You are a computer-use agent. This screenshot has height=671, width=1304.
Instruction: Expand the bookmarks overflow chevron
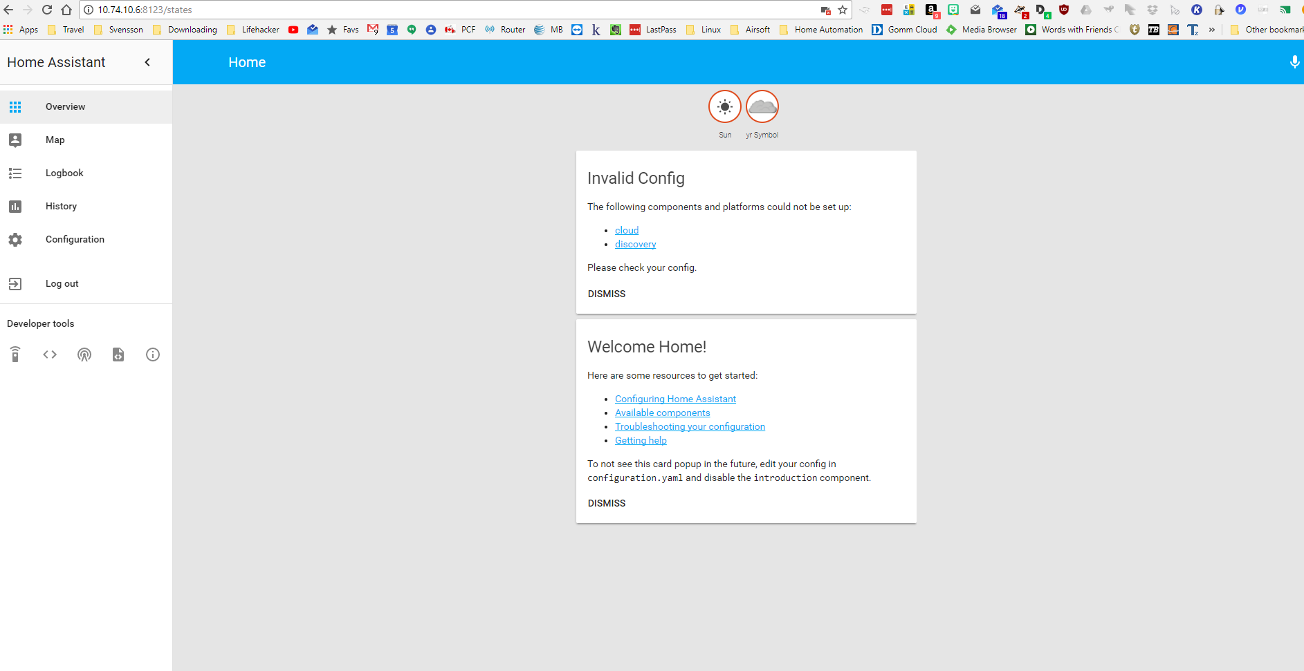1212,29
